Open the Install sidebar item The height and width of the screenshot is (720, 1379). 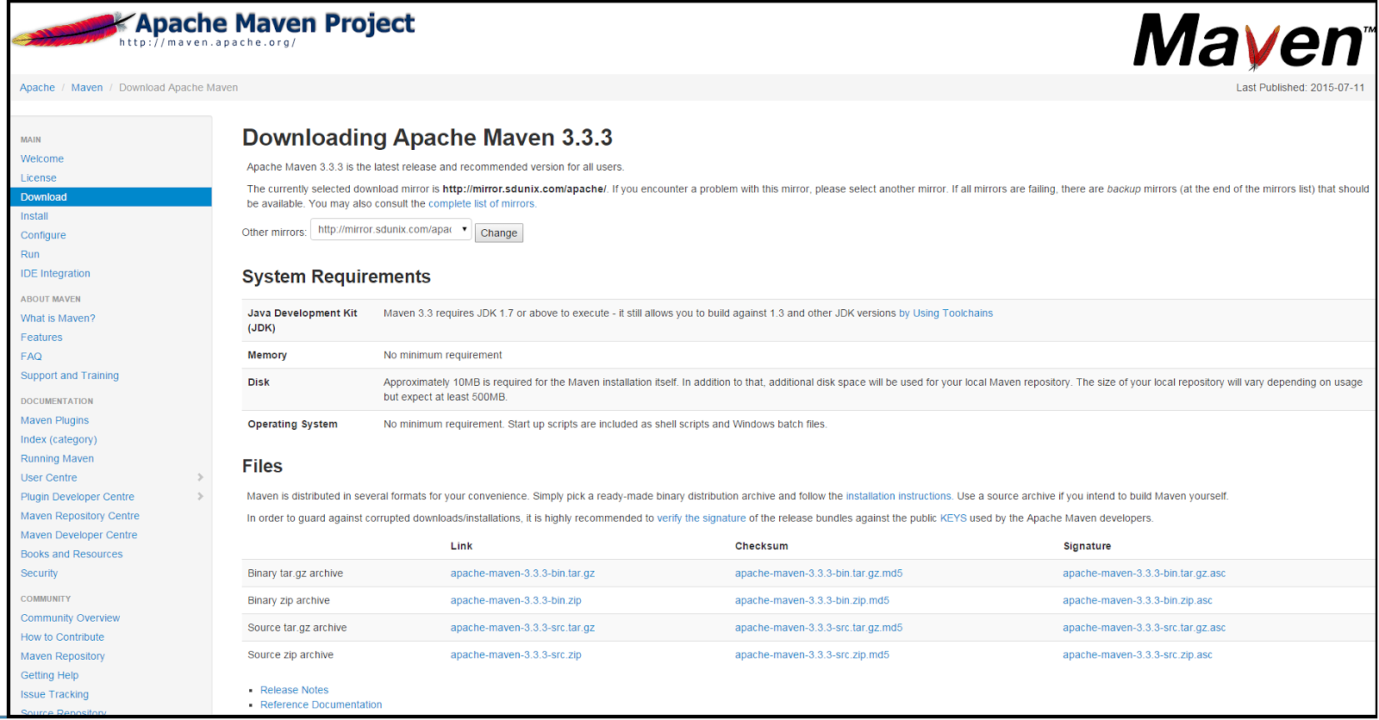(x=34, y=216)
